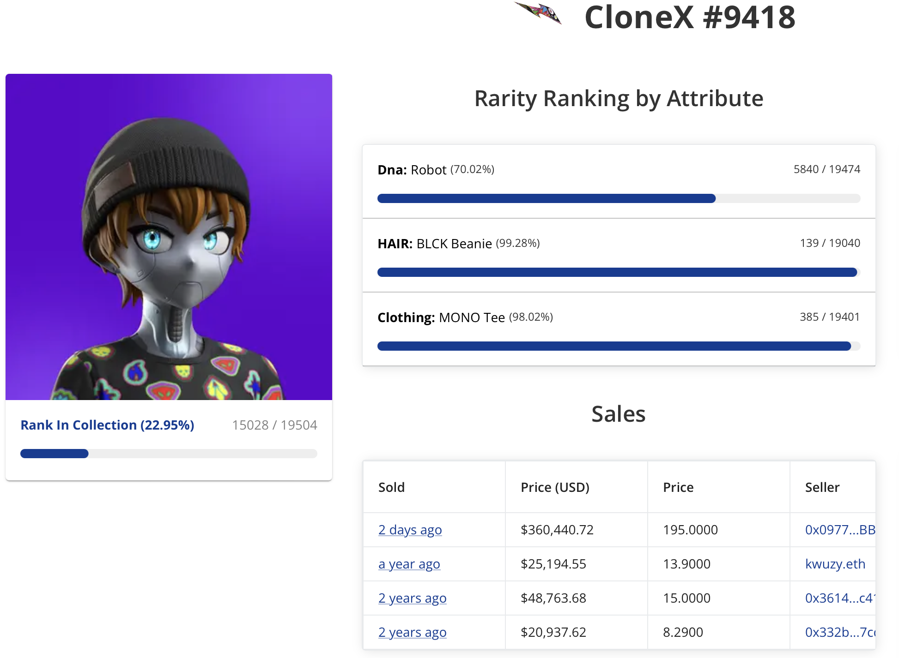Open the CloneX robot avatar image

point(169,237)
